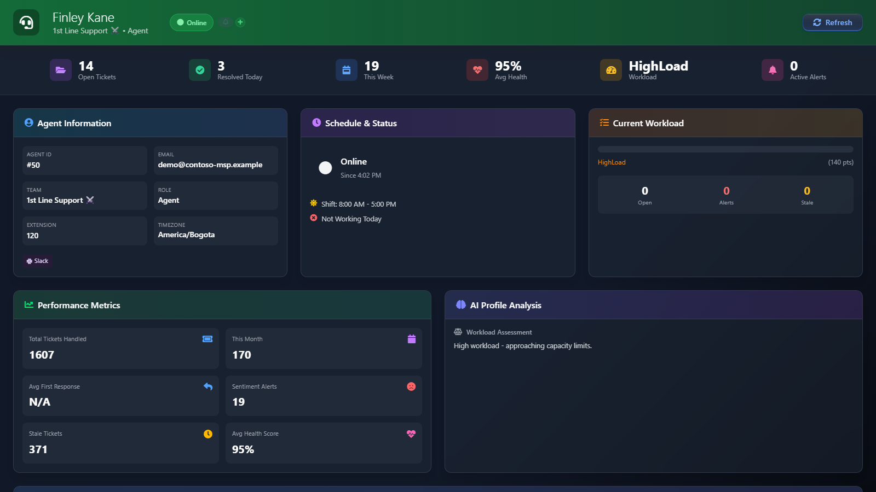The width and height of the screenshot is (876, 492).
Task: Click the Alerts count in Current Workload
Action: (x=727, y=191)
